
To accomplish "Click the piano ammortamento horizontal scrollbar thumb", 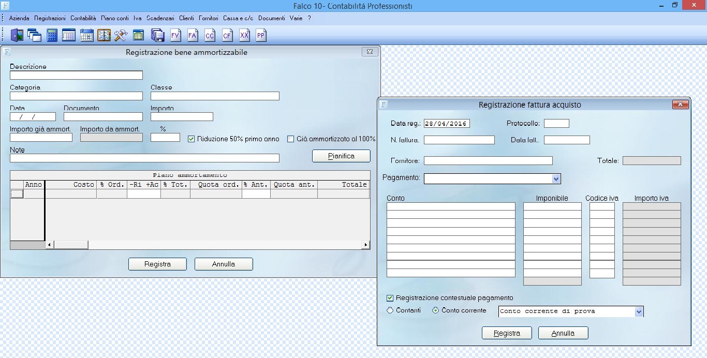I will pyautogui.click(x=70, y=245).
